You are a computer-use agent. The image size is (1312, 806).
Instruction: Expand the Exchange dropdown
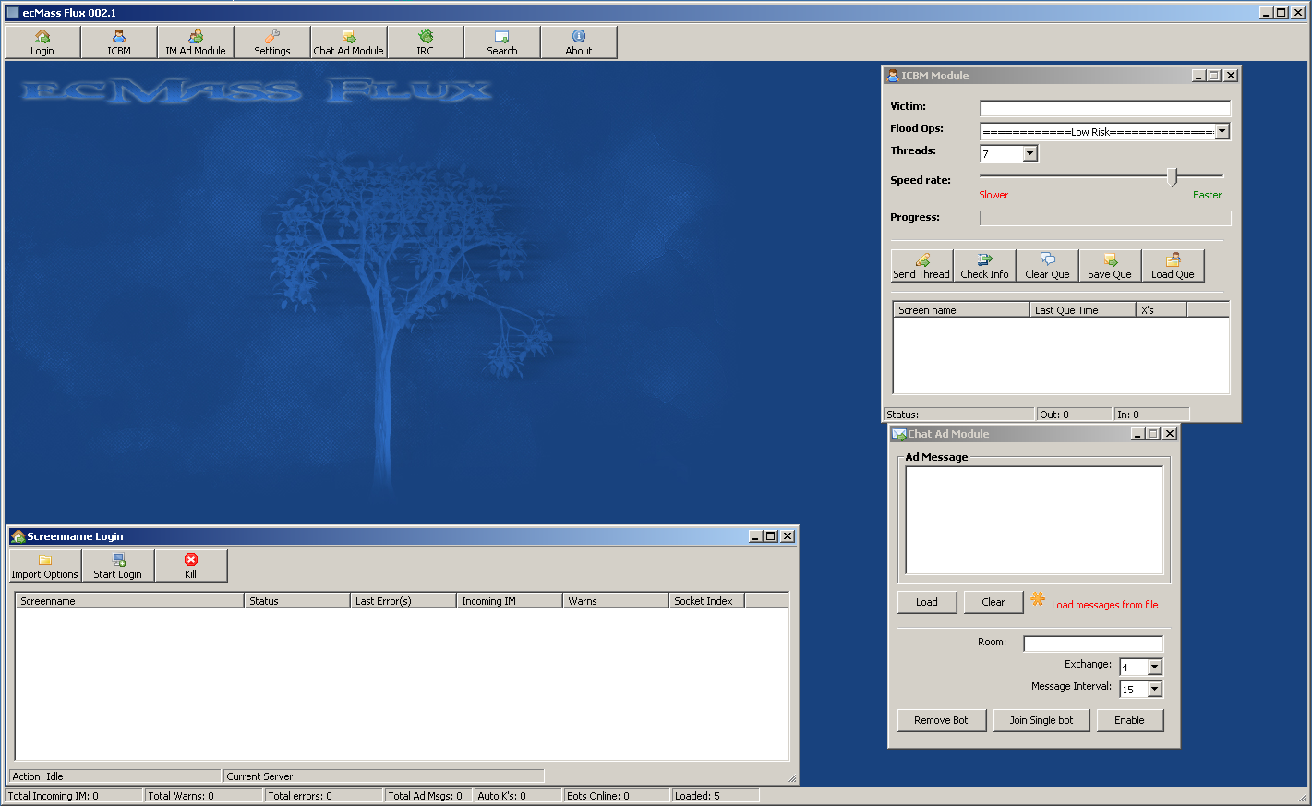point(1154,667)
